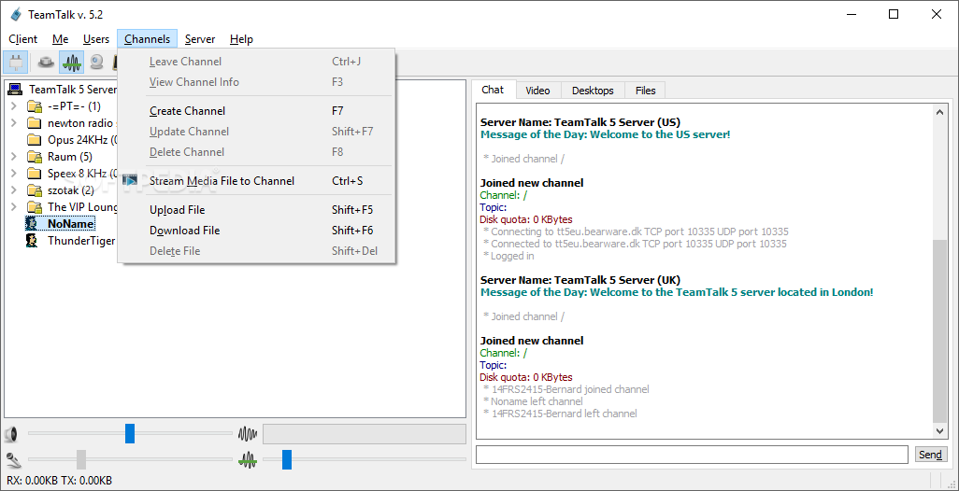
Task: Click the locked folder icon of -=PT=- channel
Action: (x=35, y=106)
